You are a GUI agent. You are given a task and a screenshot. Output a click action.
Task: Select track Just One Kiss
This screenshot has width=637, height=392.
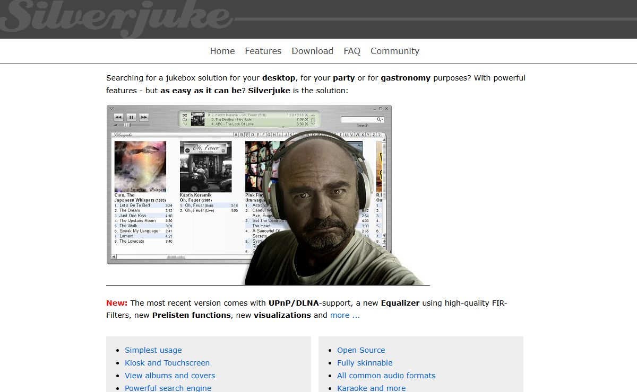pos(143,216)
